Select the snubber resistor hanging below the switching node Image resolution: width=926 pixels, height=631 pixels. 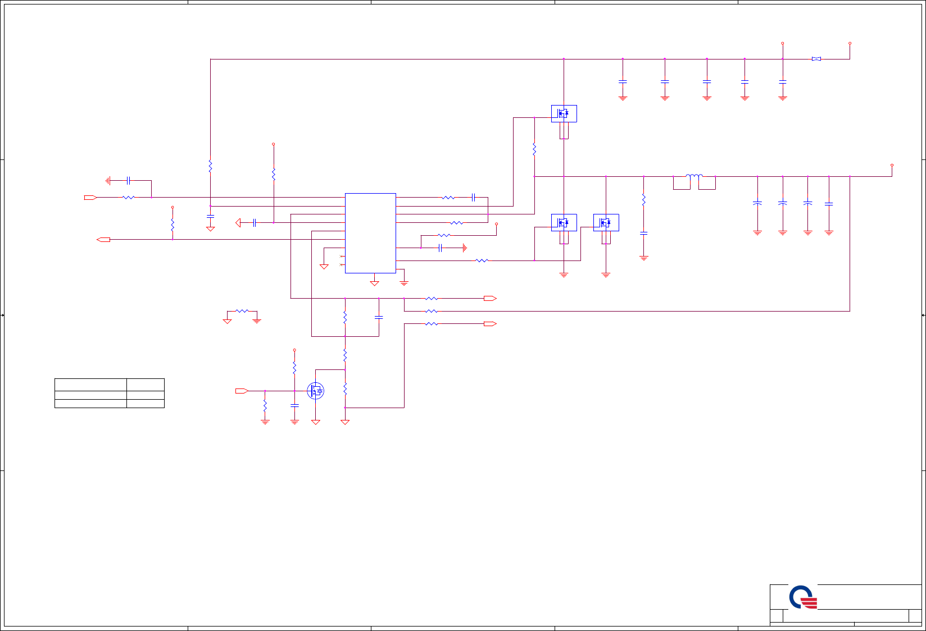(x=644, y=199)
